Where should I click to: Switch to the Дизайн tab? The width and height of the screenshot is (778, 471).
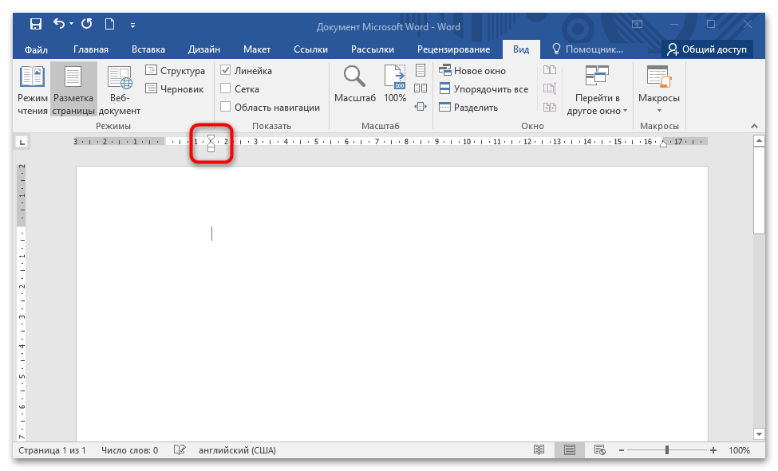(204, 49)
